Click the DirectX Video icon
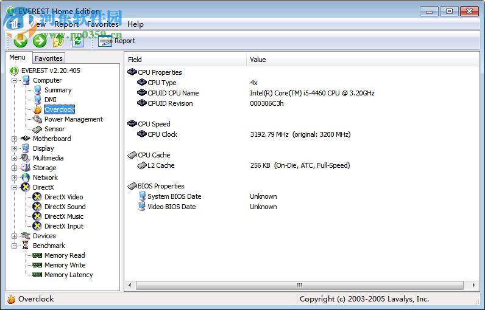The image size is (485, 310). click(37, 197)
